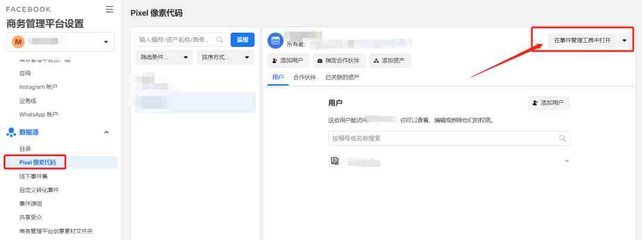Open the hamburger menu next to FACEBOOK
Image resolution: width=642 pixels, height=240 pixels.
[x=109, y=9]
